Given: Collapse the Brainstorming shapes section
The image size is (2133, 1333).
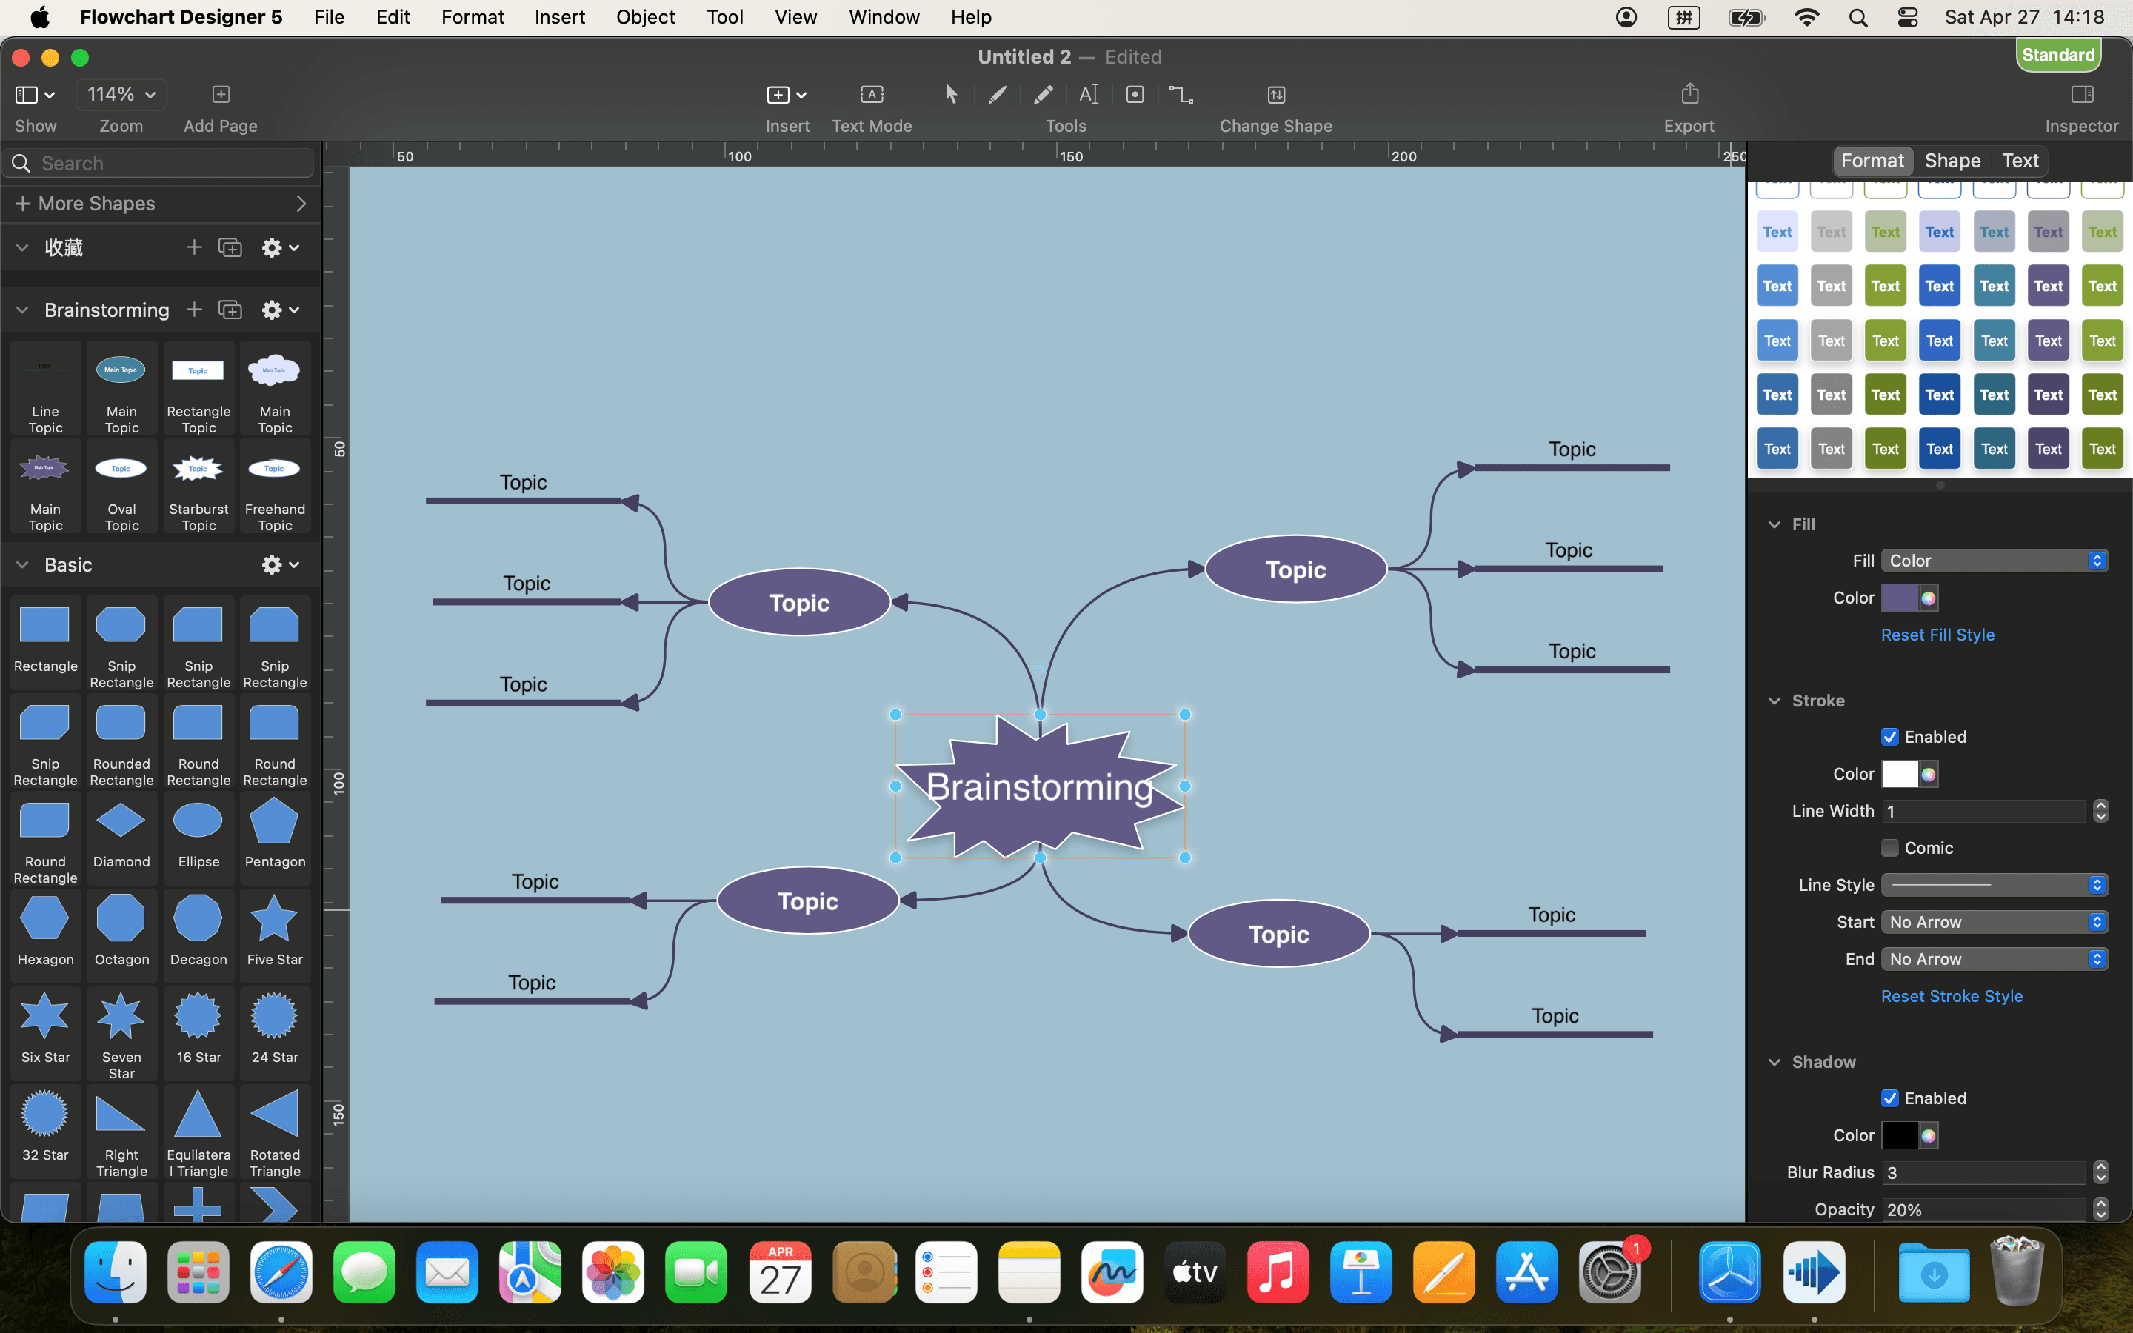Looking at the screenshot, I should click(x=21, y=310).
